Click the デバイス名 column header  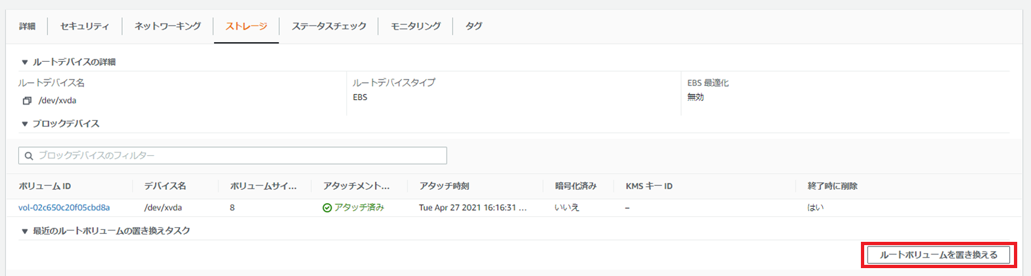[165, 186]
